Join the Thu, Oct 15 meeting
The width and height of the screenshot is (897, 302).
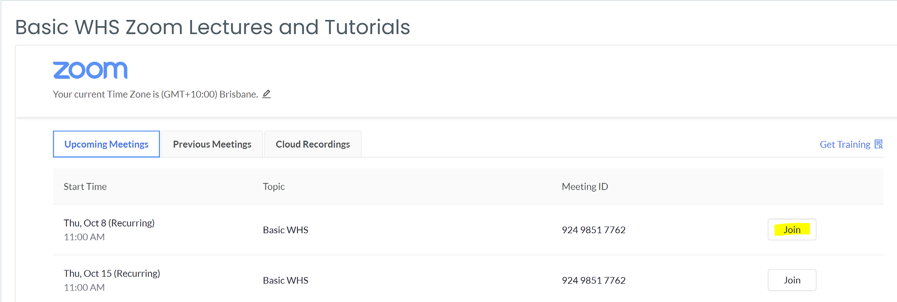[x=792, y=280]
